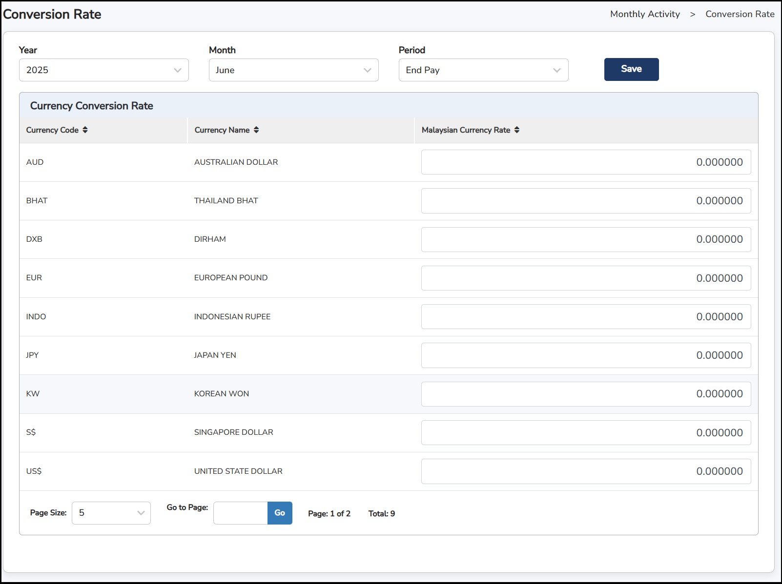Edit the Singapore Dollar rate input

586,433
